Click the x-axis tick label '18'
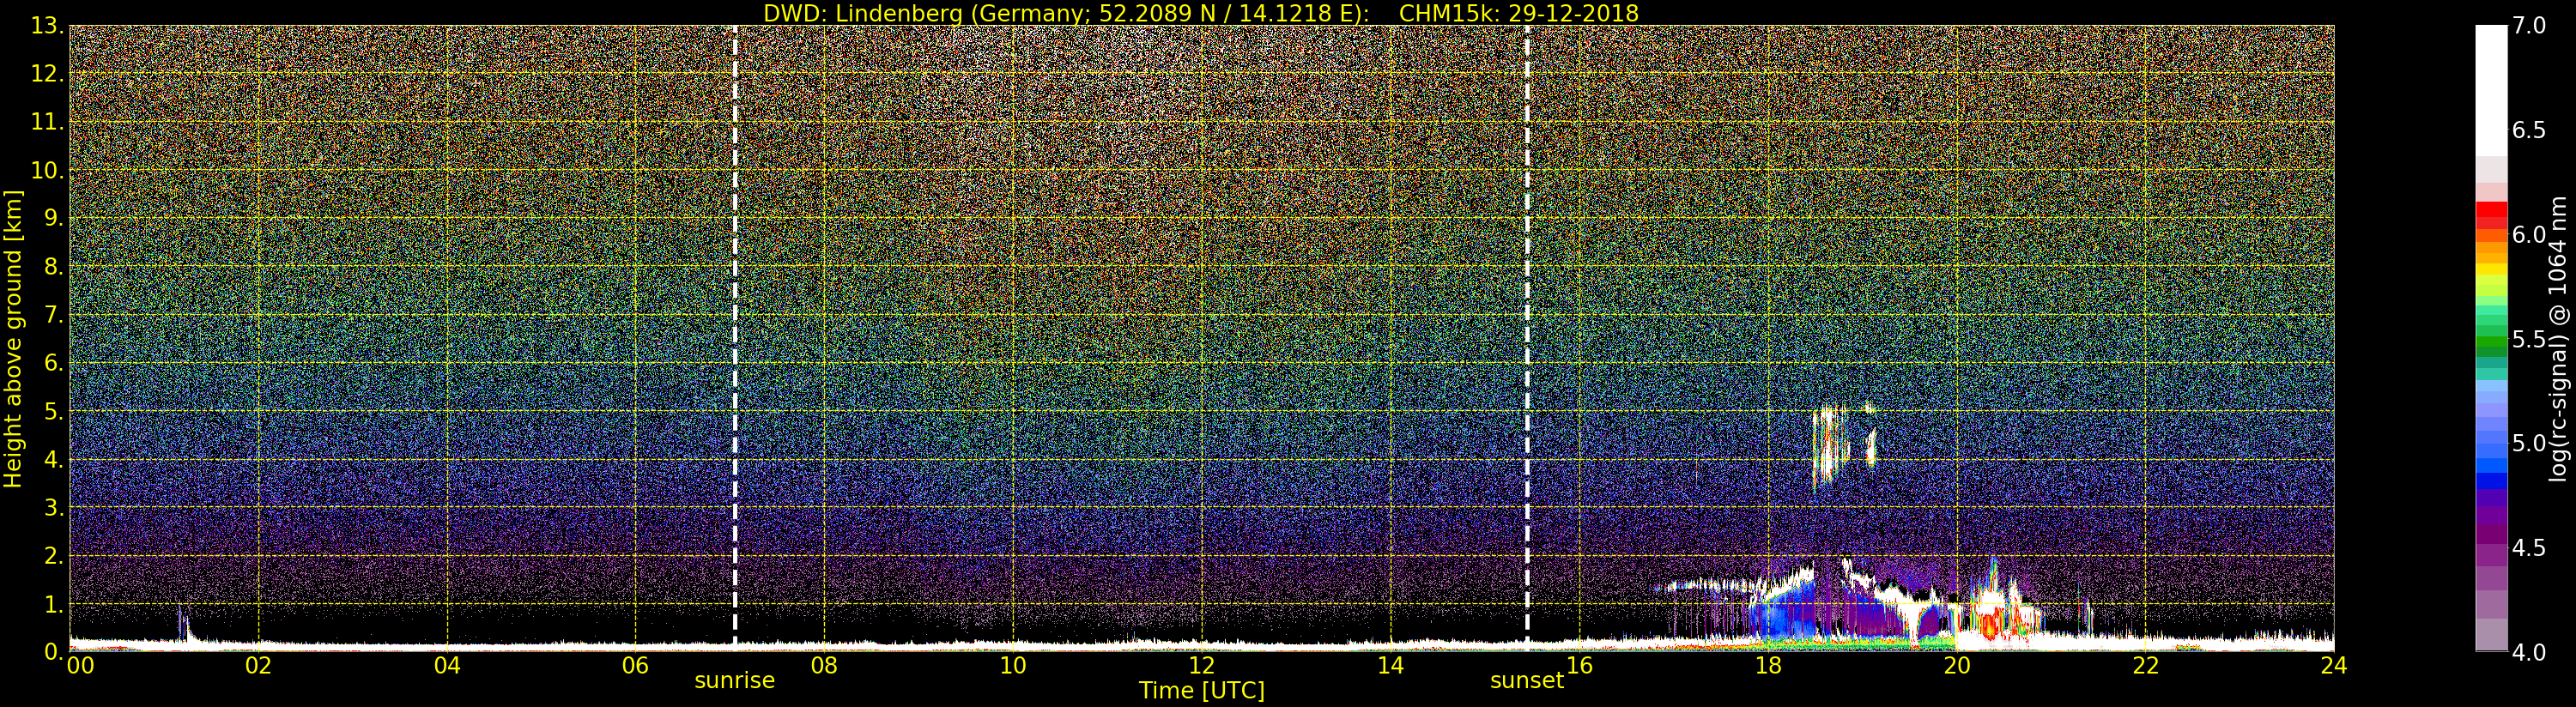Image resolution: width=2576 pixels, height=707 pixels. [1768, 665]
